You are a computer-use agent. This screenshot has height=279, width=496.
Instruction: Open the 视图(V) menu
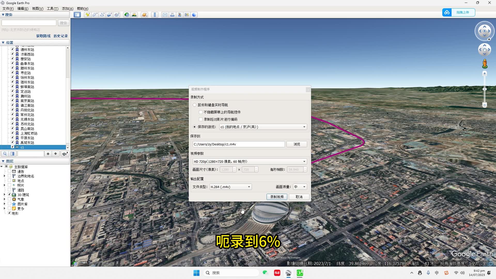[x=38, y=9]
